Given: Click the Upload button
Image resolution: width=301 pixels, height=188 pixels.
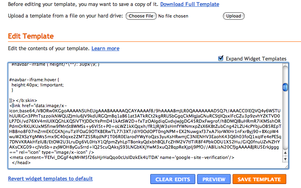Looking at the screenshot, I should tap(233, 16).
